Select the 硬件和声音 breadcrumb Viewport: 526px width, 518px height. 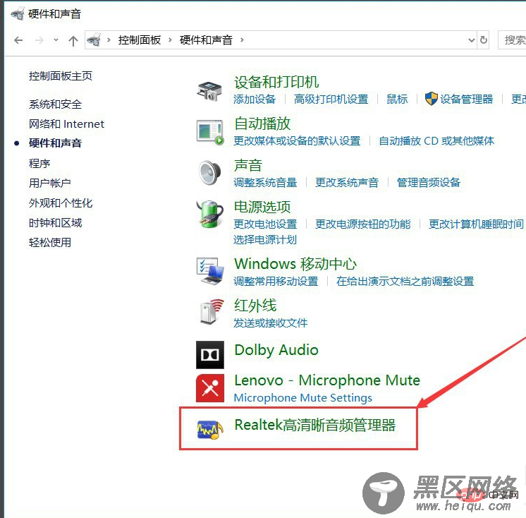pos(206,40)
